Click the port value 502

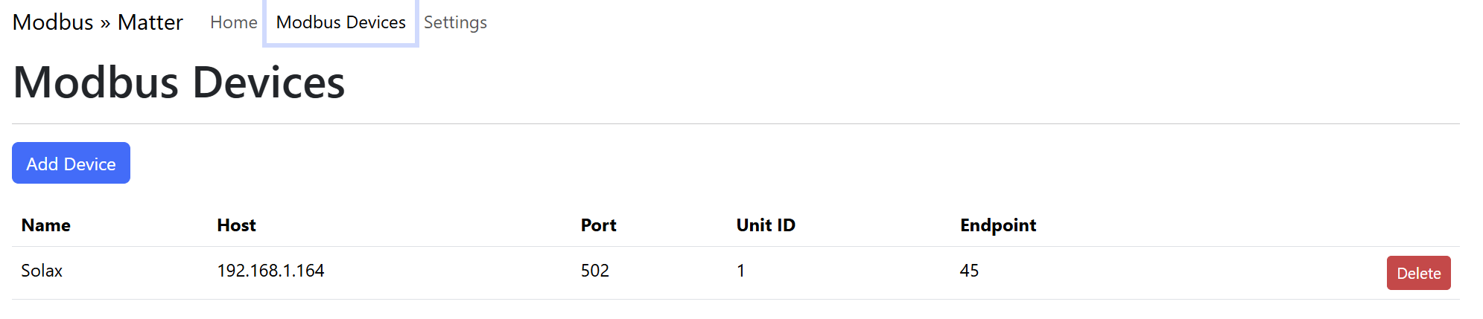[594, 271]
